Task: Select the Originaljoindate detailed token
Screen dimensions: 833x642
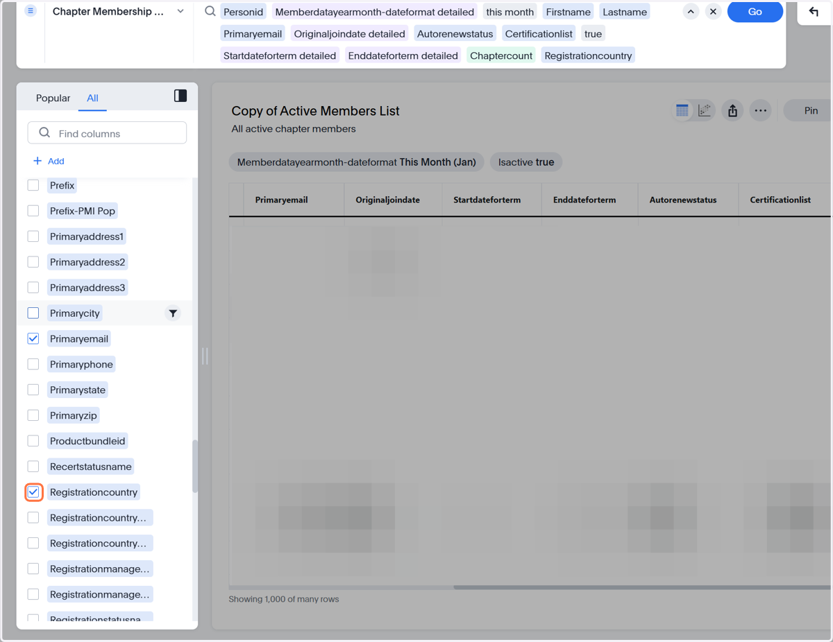Action: pyautogui.click(x=349, y=33)
